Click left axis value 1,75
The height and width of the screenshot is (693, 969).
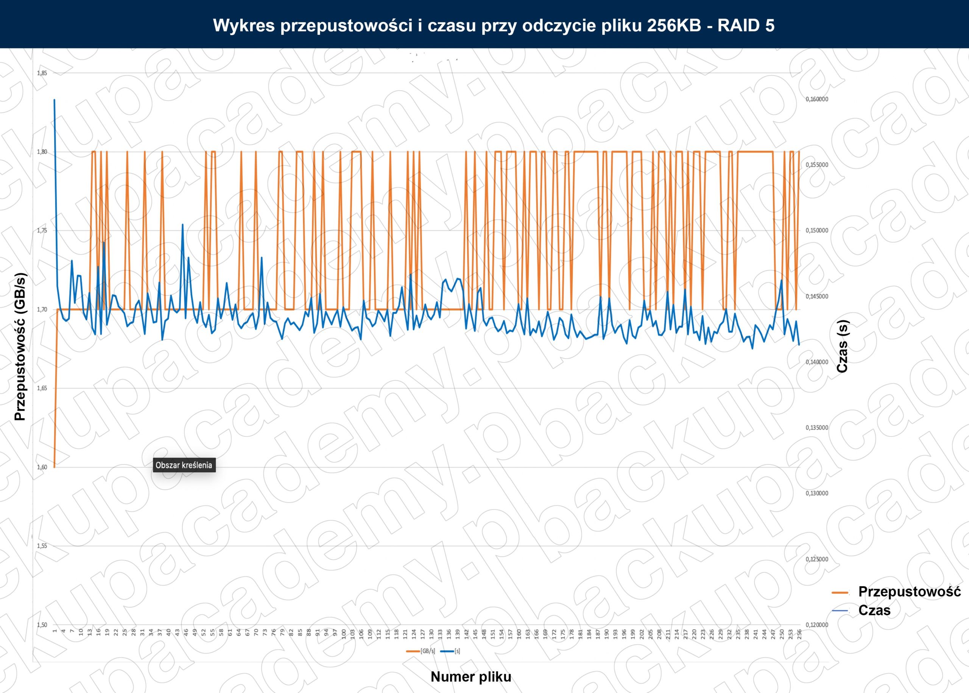coord(42,230)
